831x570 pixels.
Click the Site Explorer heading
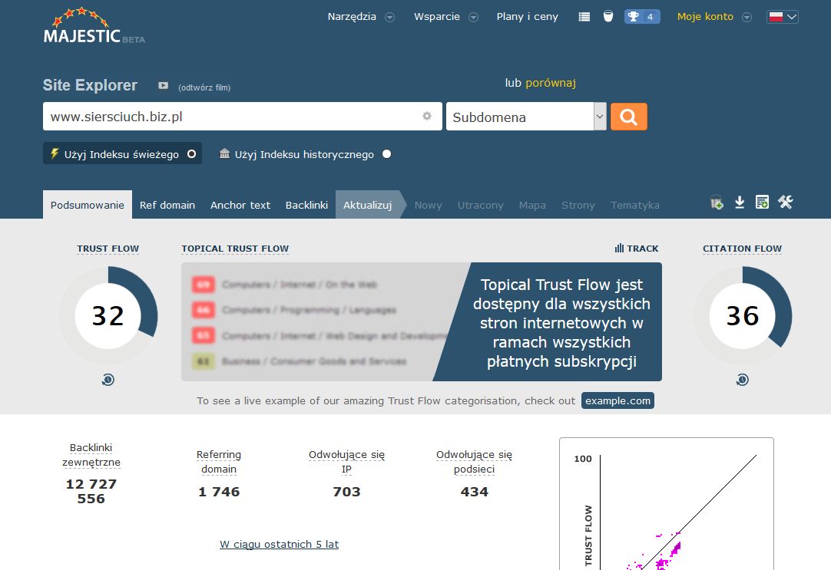click(90, 85)
